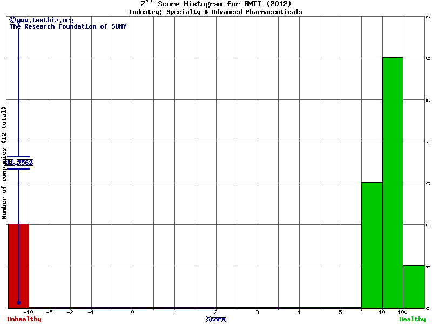The image size is (432, 324).
Task: Click the right y-axis tick label '7'
Action: click(x=428, y=17)
